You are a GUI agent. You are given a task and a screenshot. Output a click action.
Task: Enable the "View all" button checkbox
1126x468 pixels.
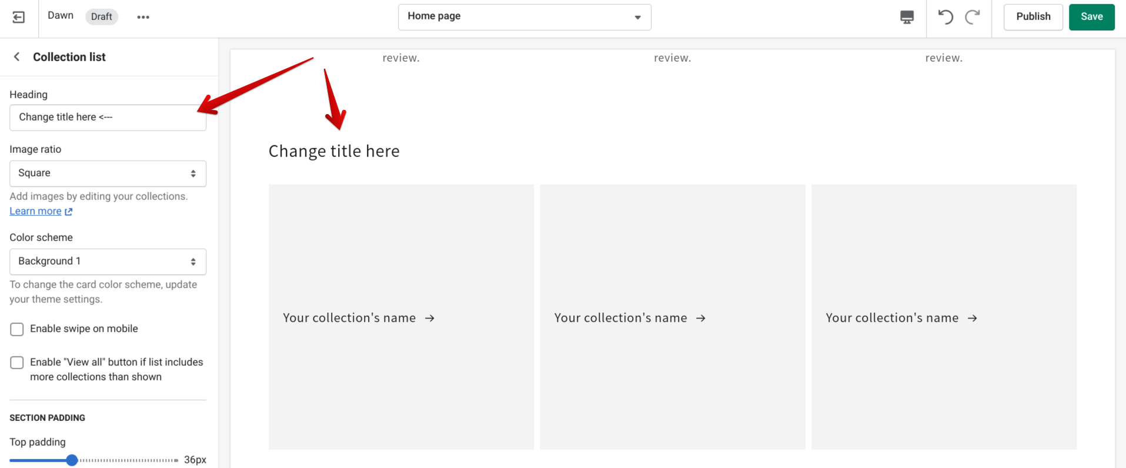point(17,363)
